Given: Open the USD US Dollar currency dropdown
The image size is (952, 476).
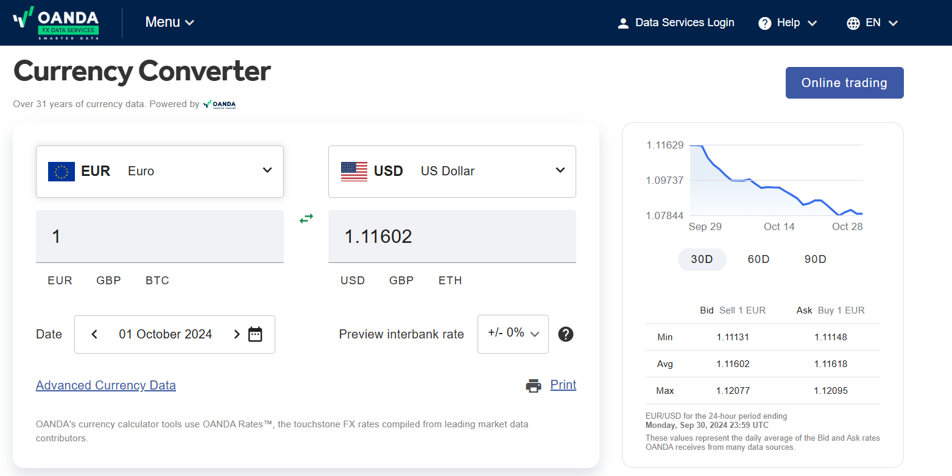Looking at the screenshot, I should click(452, 171).
